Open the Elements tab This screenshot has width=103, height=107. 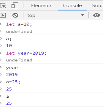pos(42,5)
